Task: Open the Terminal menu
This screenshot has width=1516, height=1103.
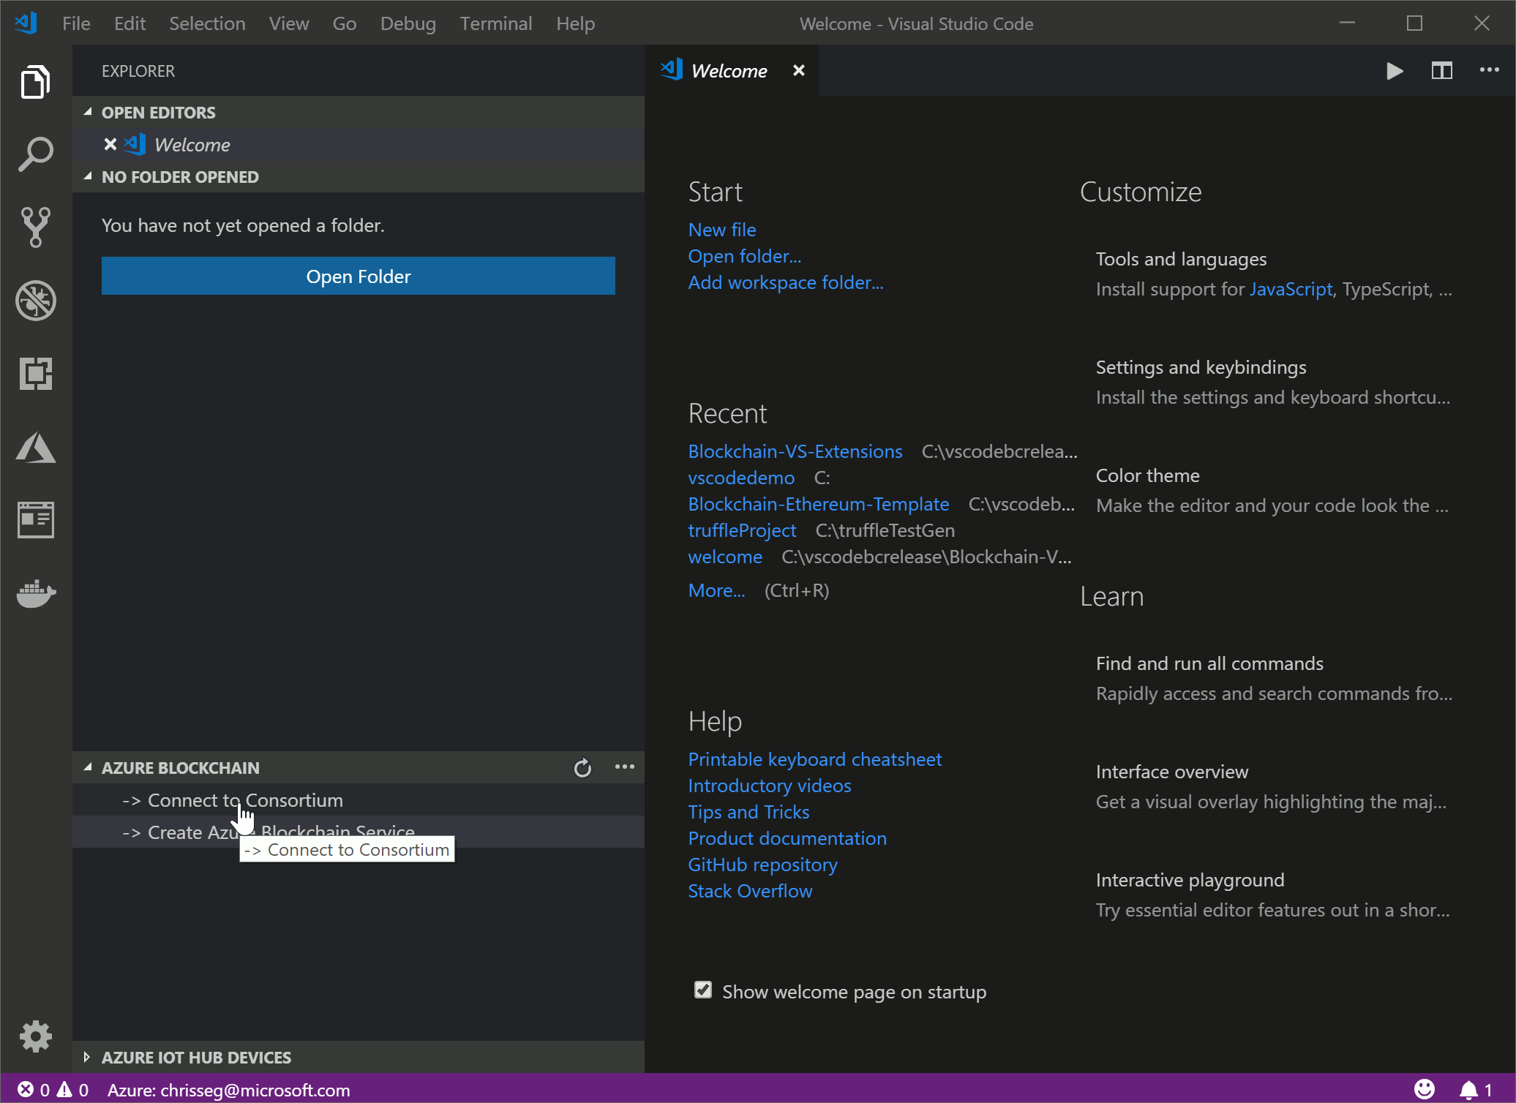Action: 495,23
